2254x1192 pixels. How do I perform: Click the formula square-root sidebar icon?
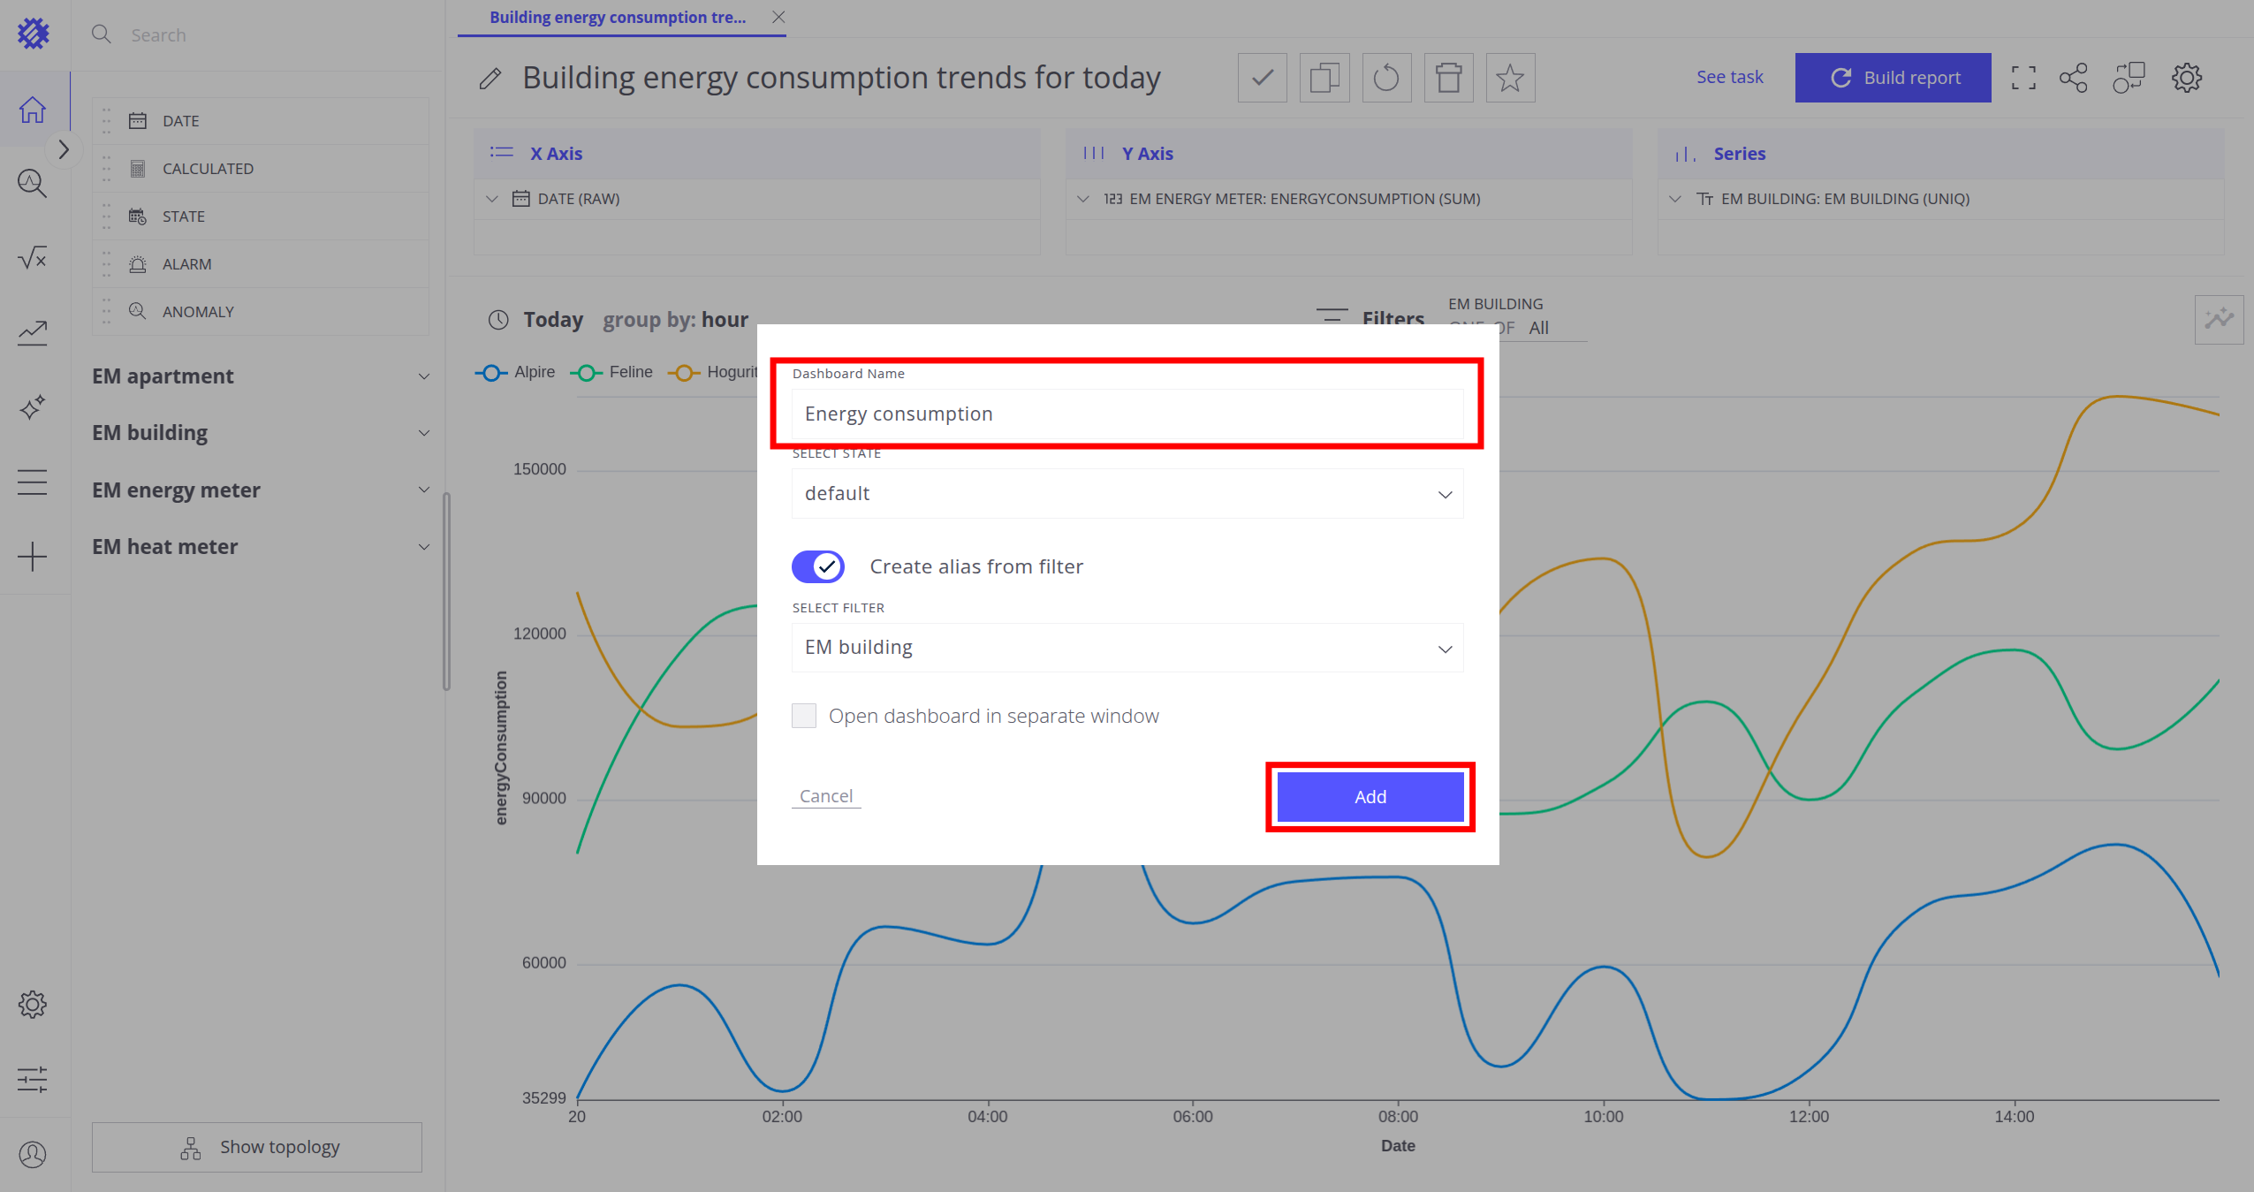pos(33,258)
